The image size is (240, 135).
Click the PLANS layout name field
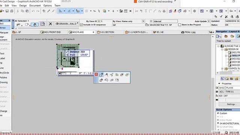tap(232, 88)
